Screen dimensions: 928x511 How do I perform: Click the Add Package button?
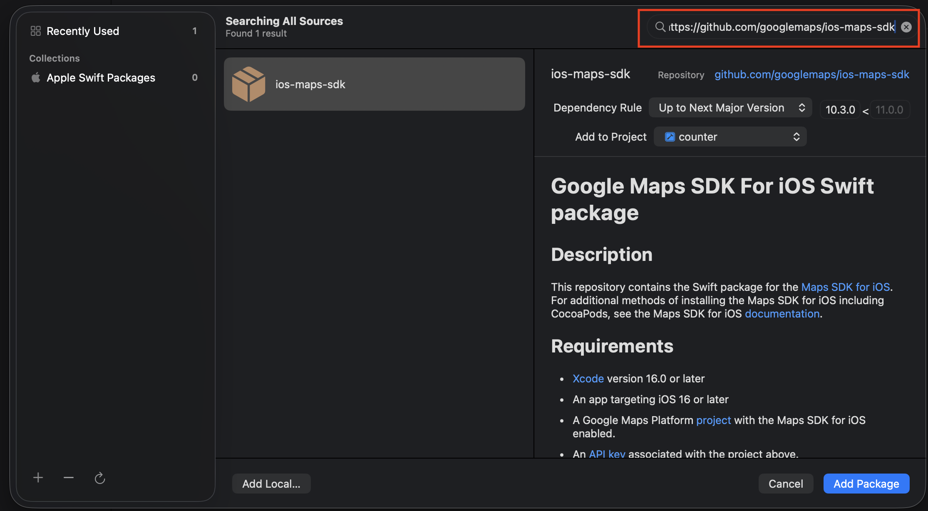[x=866, y=483]
